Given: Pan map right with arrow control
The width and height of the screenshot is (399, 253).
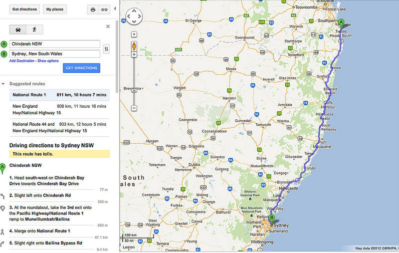Looking at the screenshot, I should (x=140, y=16).
